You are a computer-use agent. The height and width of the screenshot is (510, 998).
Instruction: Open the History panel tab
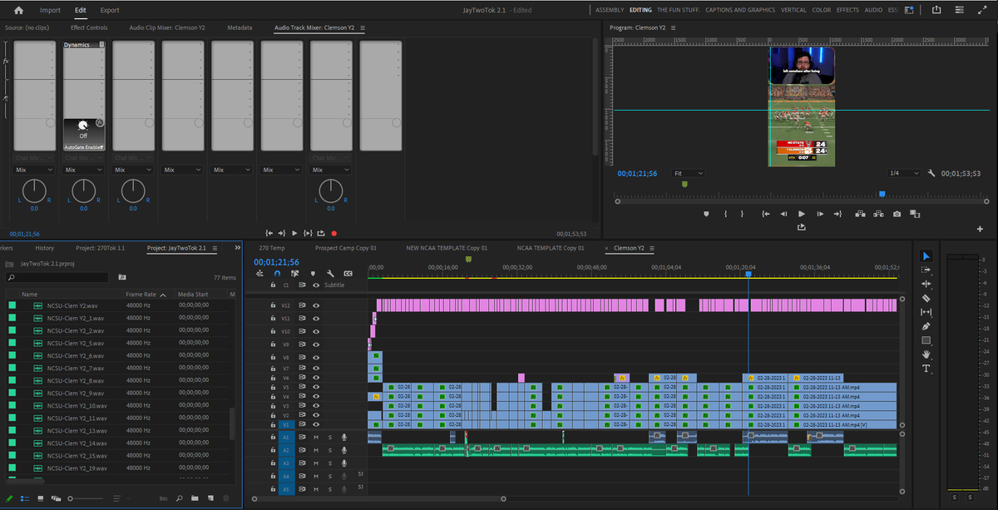[x=45, y=248]
